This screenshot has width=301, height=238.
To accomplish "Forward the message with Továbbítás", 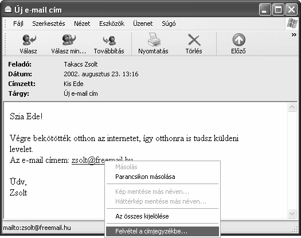I will tap(109, 44).
